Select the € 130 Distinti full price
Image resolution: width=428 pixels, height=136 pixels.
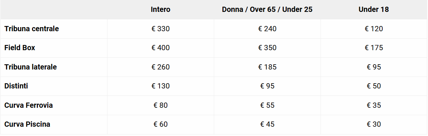tap(161, 86)
